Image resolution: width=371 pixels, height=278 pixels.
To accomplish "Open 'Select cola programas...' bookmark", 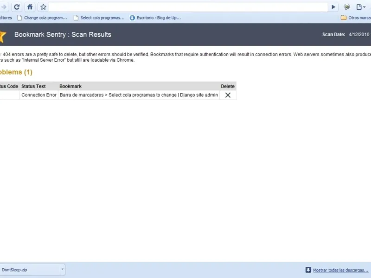I will (x=99, y=18).
